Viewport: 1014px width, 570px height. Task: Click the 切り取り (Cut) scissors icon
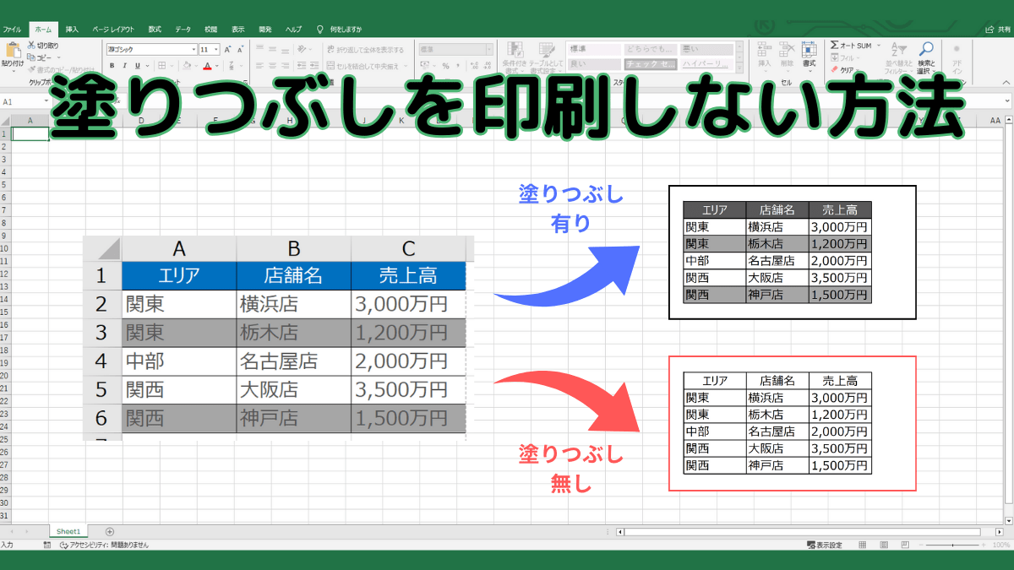tap(32, 45)
